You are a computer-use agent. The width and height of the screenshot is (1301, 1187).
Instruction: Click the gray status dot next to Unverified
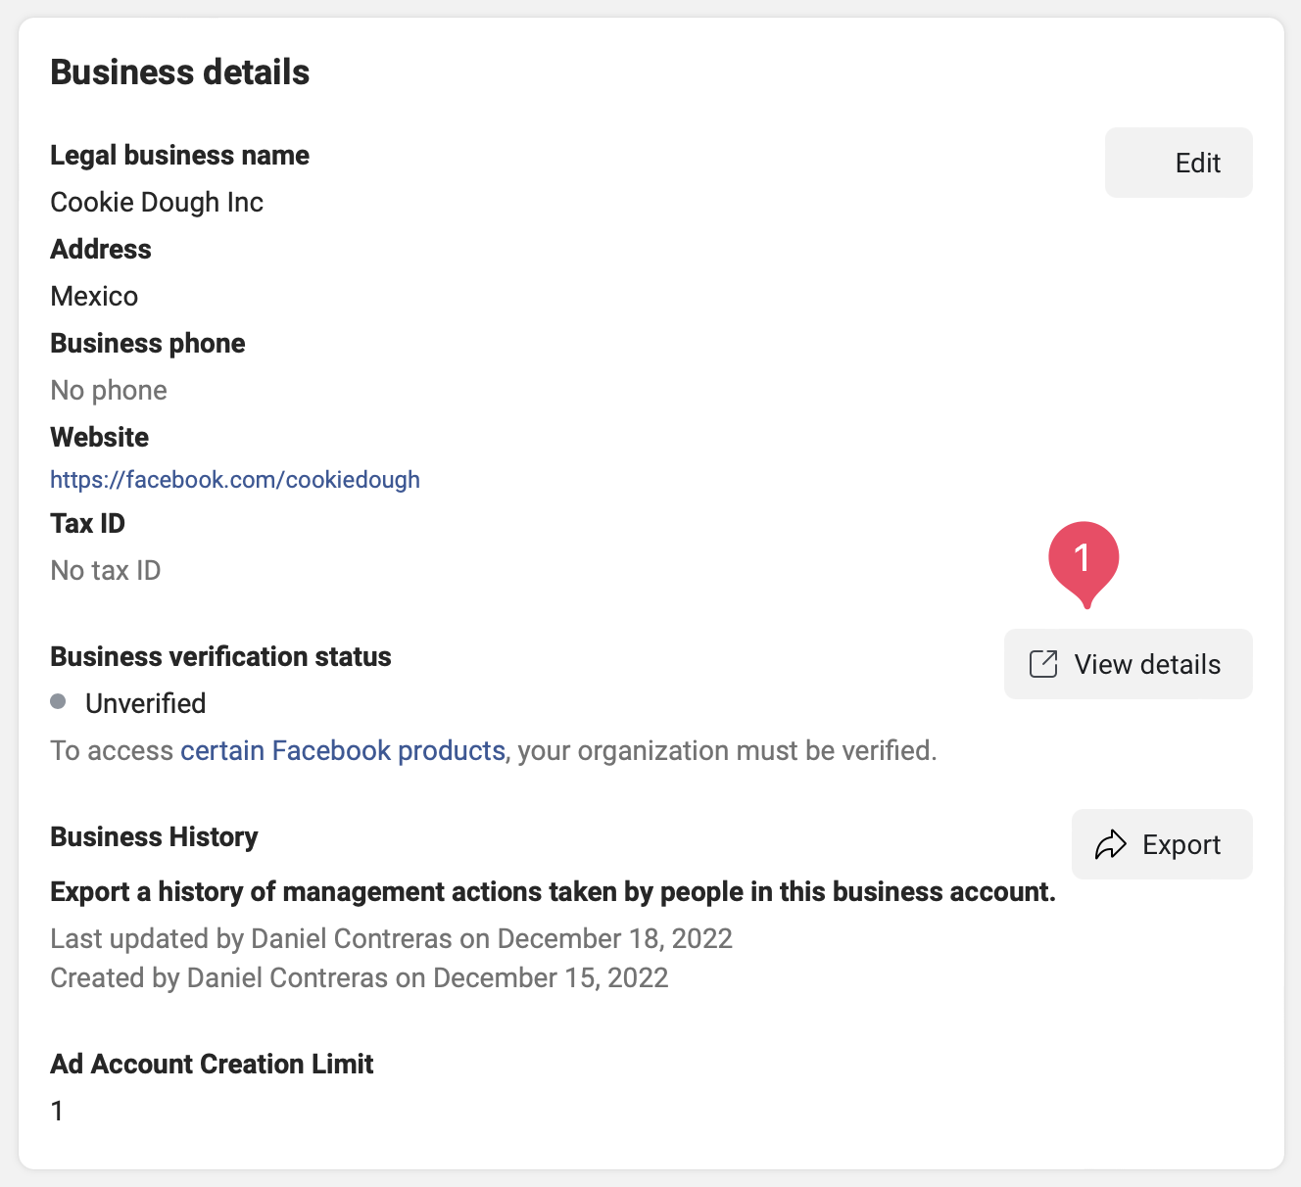[59, 701]
